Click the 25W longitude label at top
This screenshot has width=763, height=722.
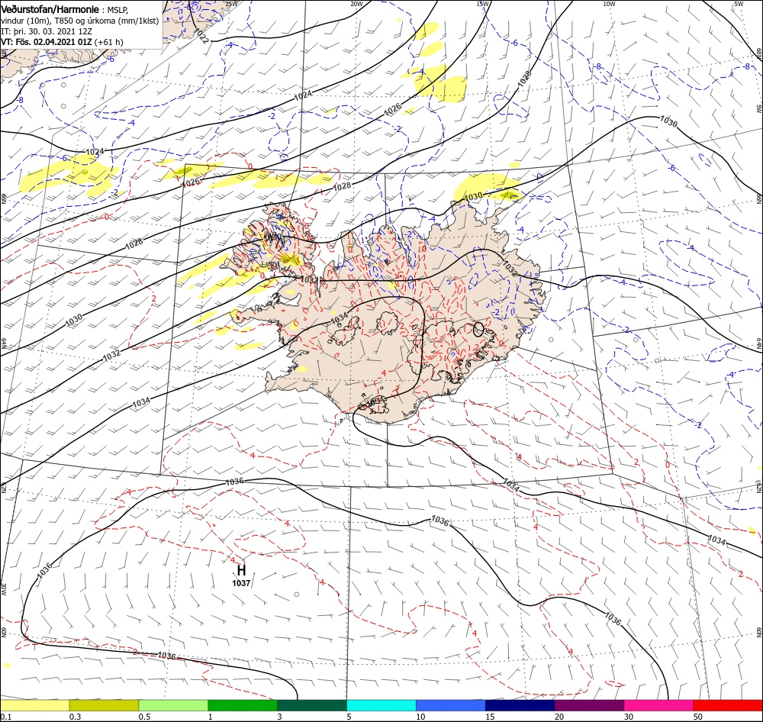pos(232,4)
